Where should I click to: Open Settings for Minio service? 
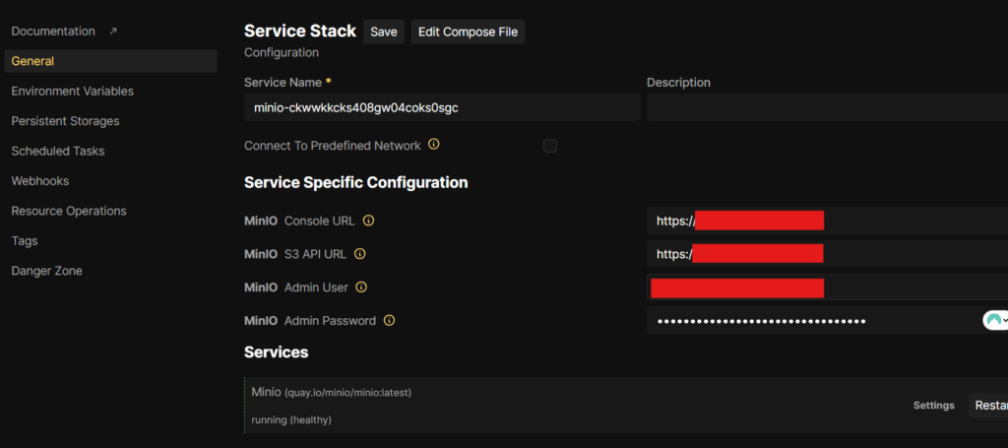click(934, 405)
